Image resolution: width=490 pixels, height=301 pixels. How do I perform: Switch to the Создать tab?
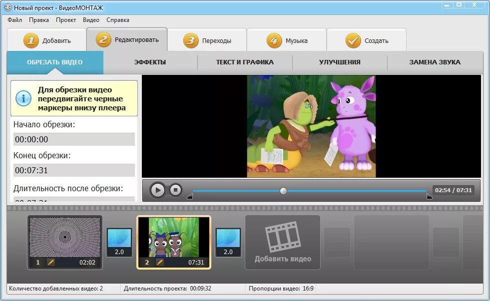pos(367,40)
